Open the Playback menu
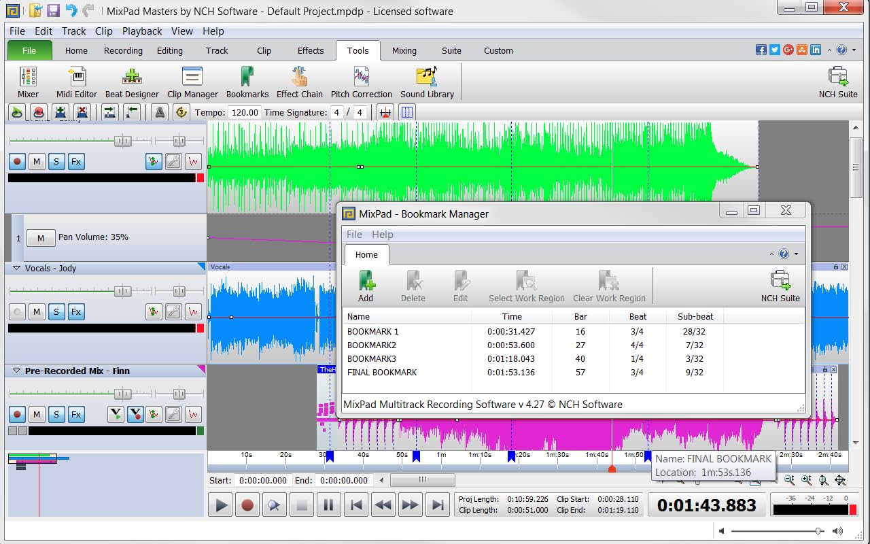The height and width of the screenshot is (544, 870). click(x=142, y=31)
